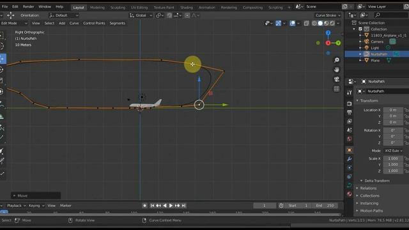
Task: Click the End frame 250 field
Action: point(325,206)
